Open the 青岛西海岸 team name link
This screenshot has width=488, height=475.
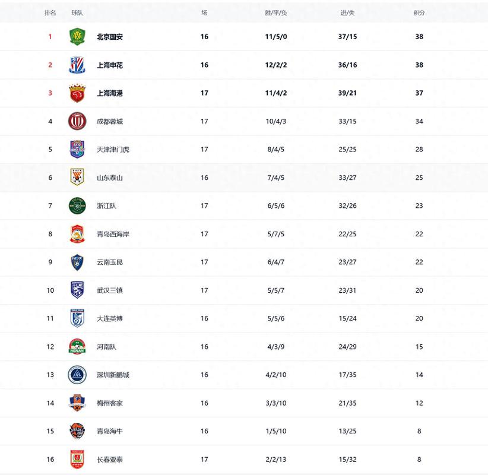tap(113, 234)
